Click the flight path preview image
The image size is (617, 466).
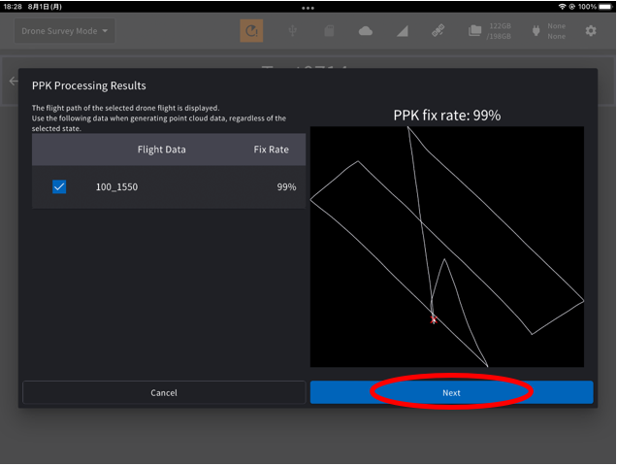click(447, 247)
